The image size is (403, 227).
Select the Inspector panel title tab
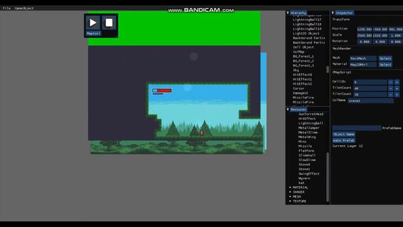click(344, 13)
